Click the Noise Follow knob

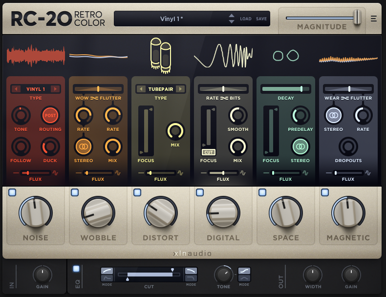pyautogui.click(x=21, y=147)
